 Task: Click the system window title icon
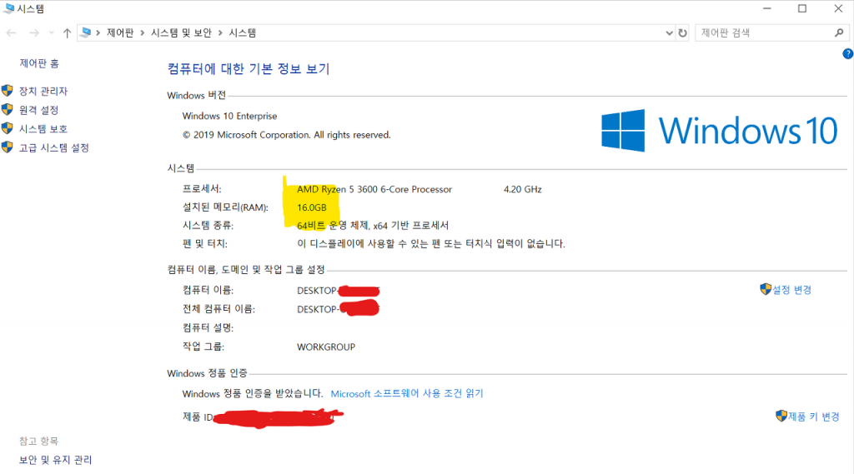coord(8,8)
